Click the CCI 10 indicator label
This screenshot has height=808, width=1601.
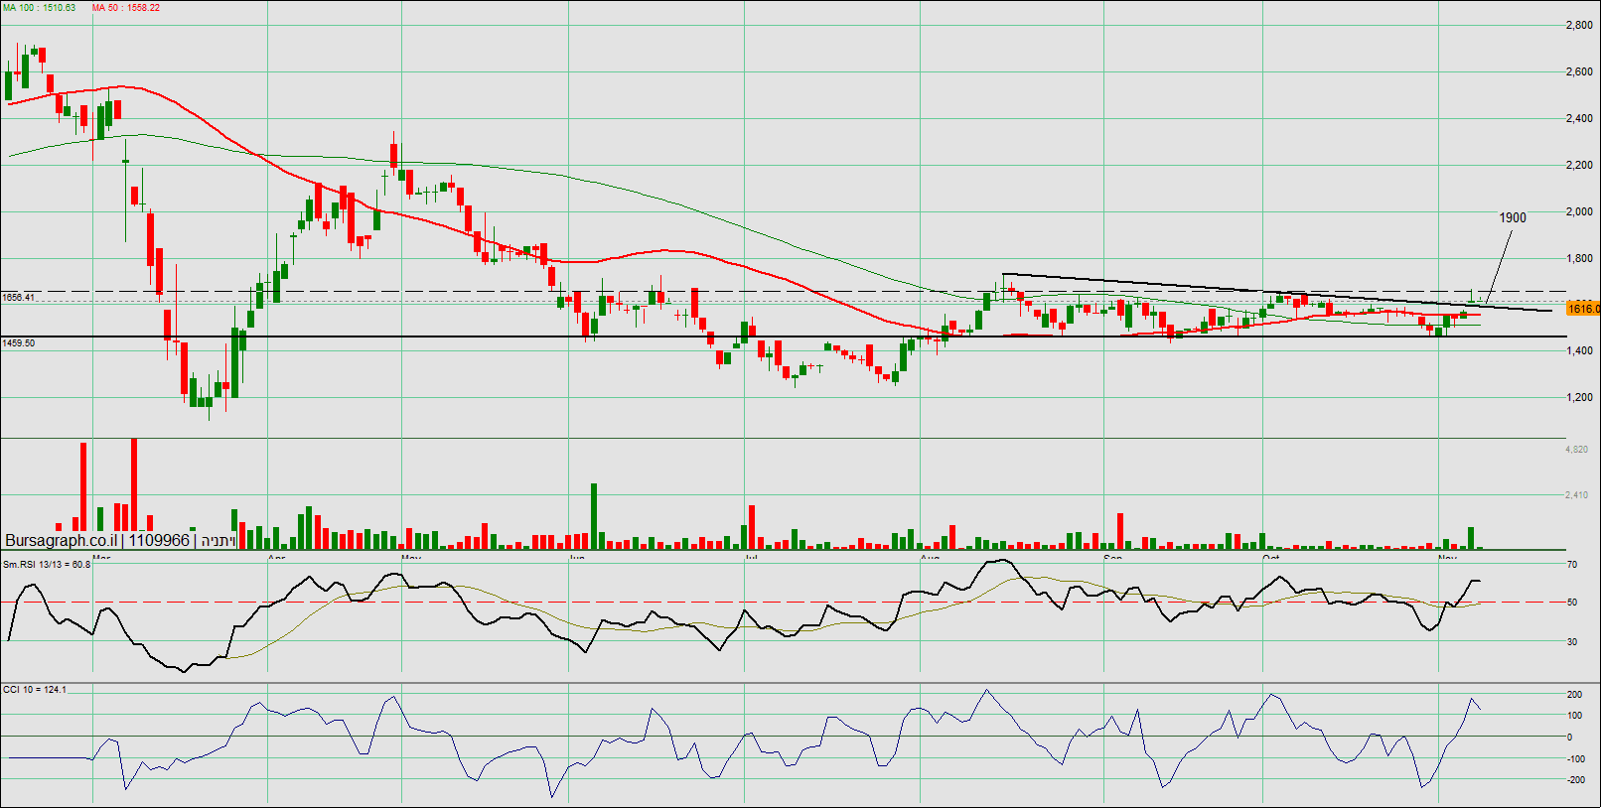point(35,690)
